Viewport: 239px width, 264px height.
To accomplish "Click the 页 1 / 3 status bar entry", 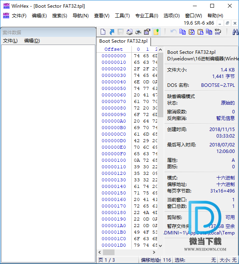I will [x=106, y=260].
